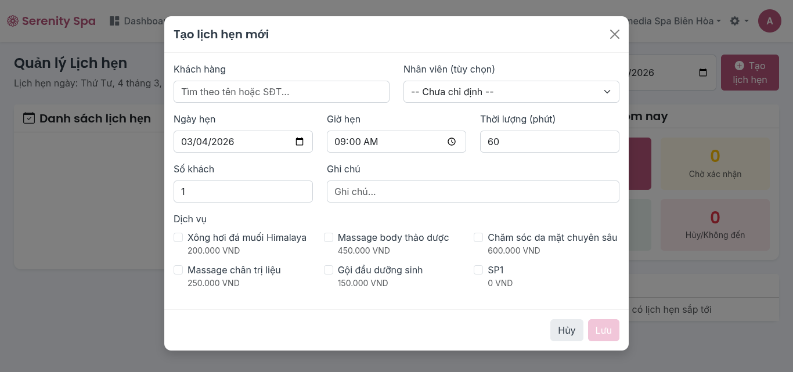Focus the Thời lượng duration field
Viewport: 793px width, 372px height.
click(x=549, y=142)
